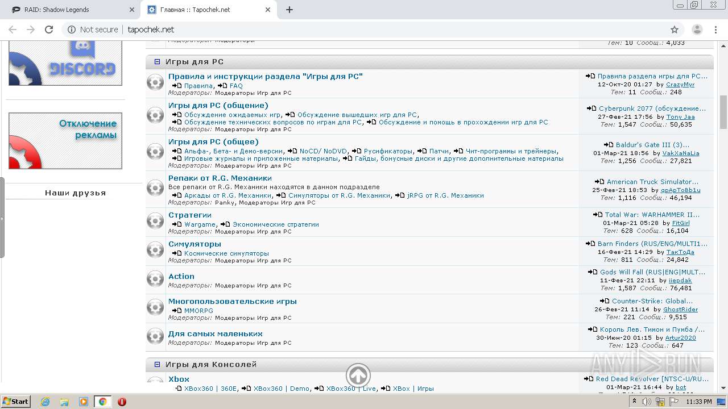Open the Отключение рекламы banner
The image size is (728, 409).
pos(65,141)
